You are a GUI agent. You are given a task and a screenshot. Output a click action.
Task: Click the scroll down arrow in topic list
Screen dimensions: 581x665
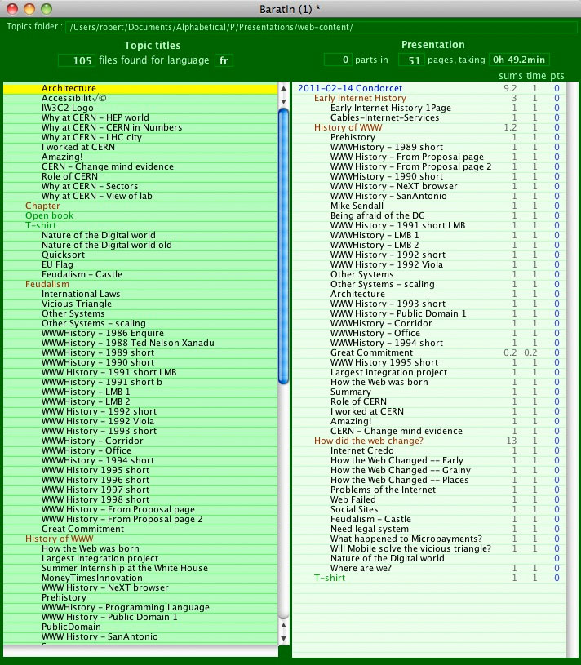pos(284,636)
